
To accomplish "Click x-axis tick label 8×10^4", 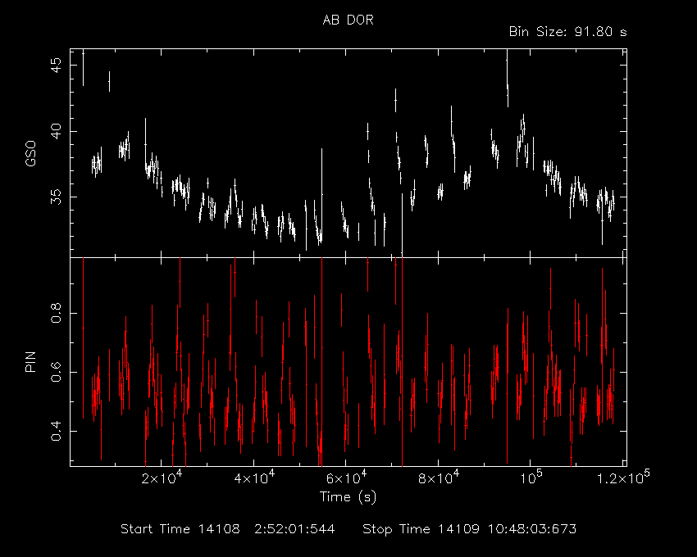I will tap(439, 478).
